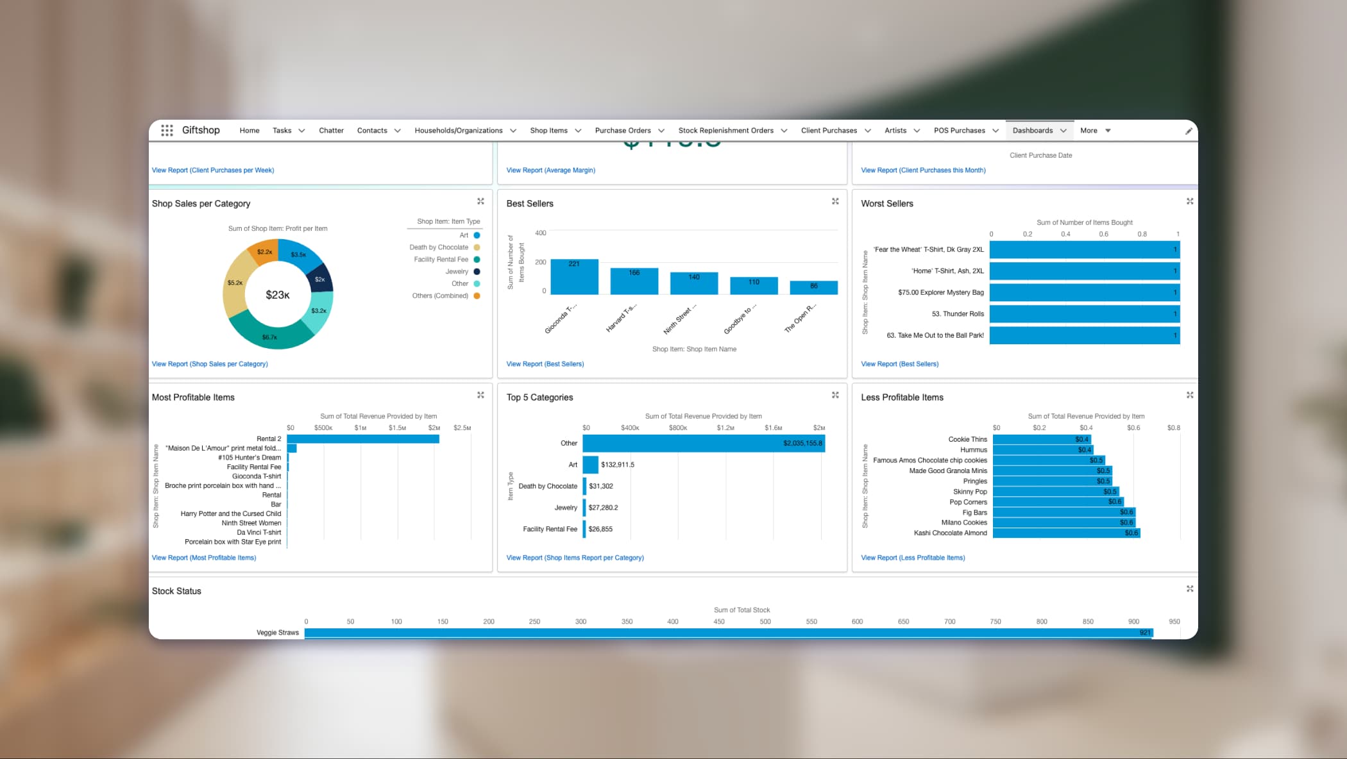Expand the Less Profitable Items widget

(1190, 394)
